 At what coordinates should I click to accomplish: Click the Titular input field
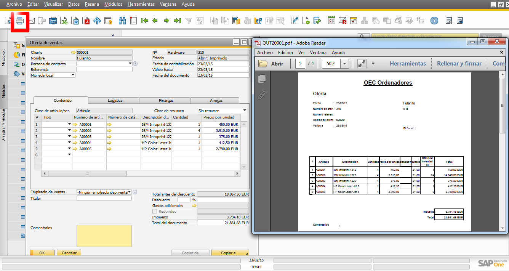pos(104,198)
